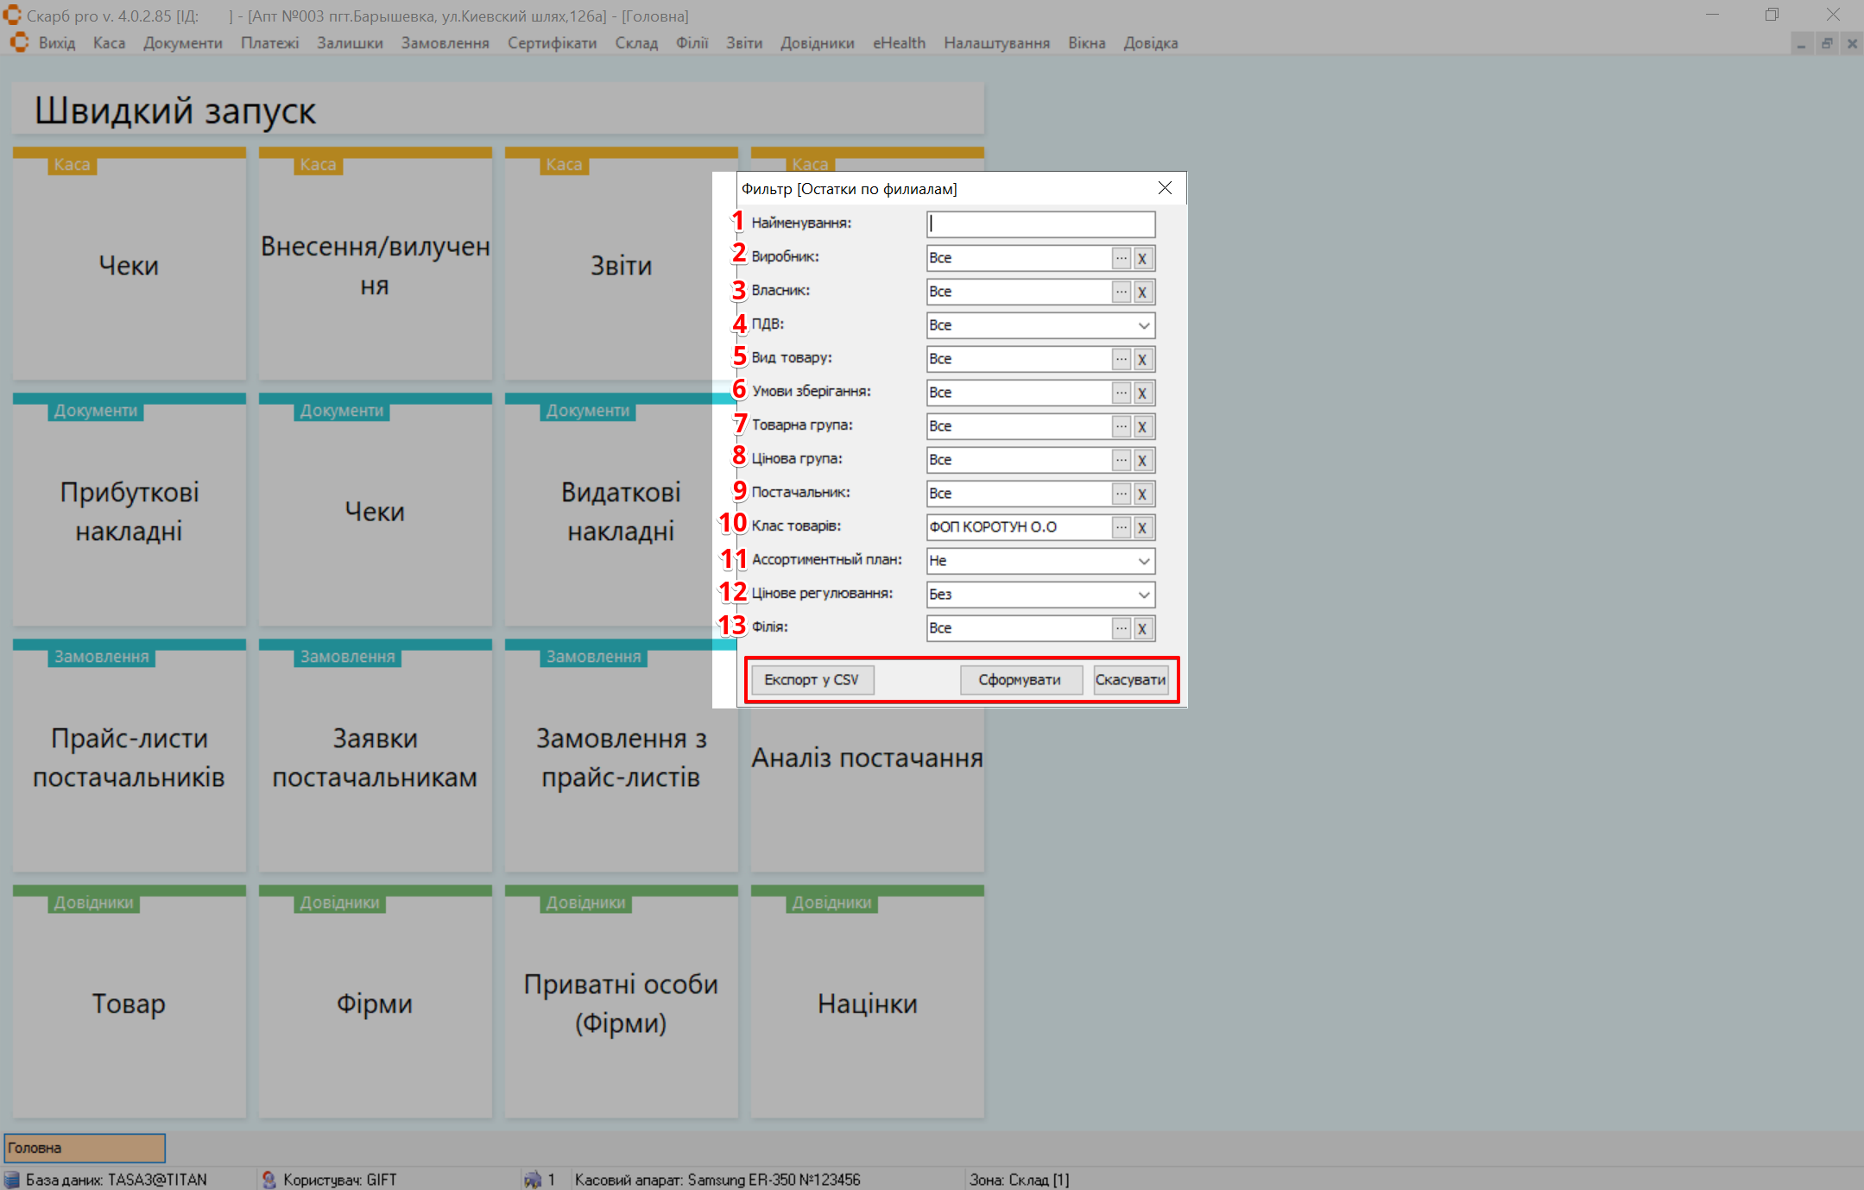Viewport: 1864px width, 1190px height.
Task: Open the Цінова група browse (…) button
Action: (x=1121, y=460)
